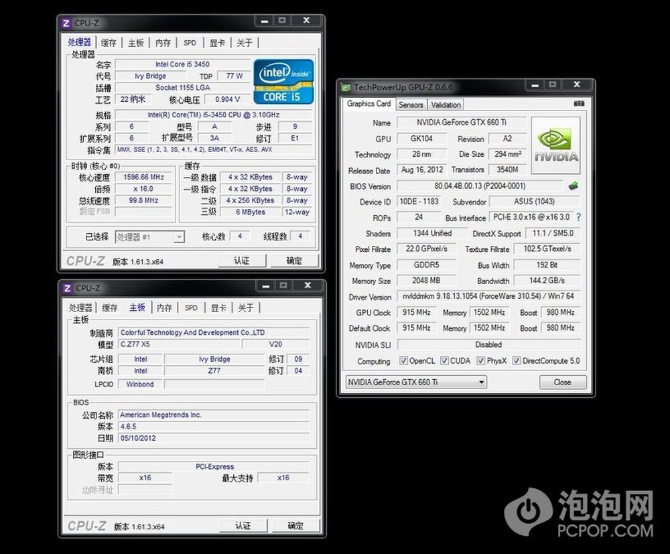The height and width of the screenshot is (554, 670).
Task: Switch to the Sensors tab in GPU-Z
Action: pos(411,105)
